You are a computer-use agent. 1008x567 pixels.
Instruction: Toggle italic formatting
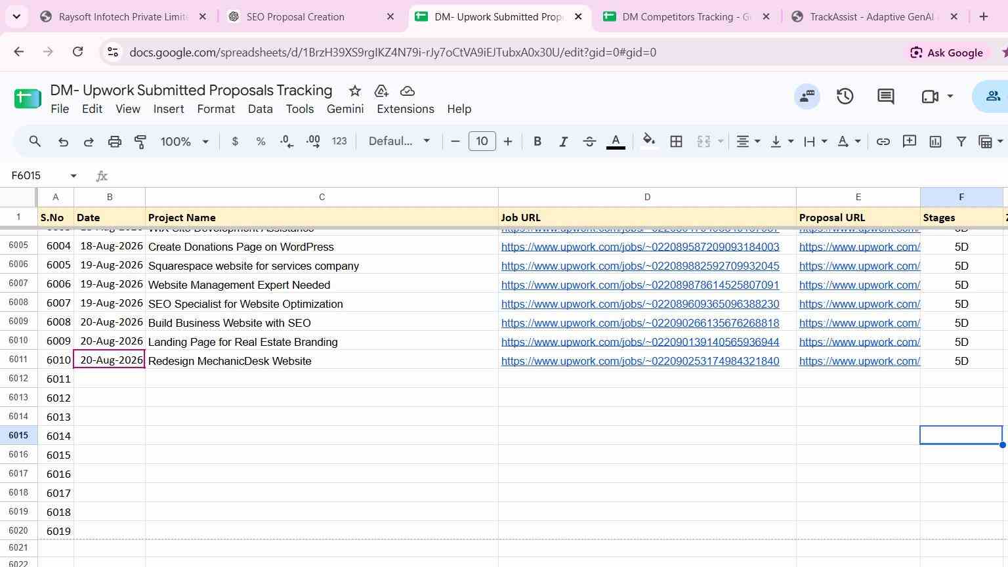point(563,142)
